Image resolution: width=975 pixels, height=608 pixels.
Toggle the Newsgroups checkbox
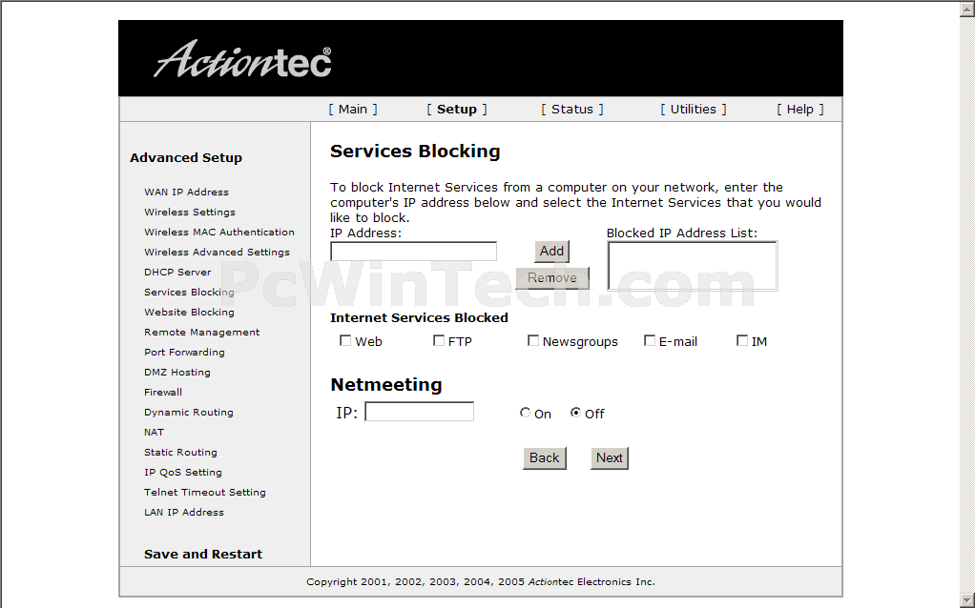click(533, 340)
